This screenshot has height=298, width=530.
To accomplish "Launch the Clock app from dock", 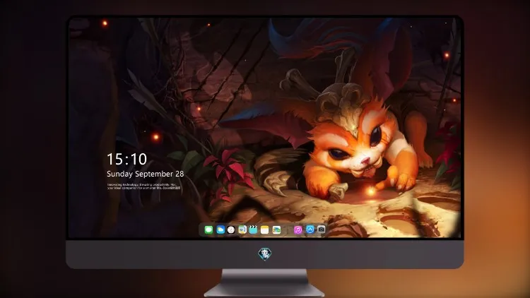I will (231, 230).
